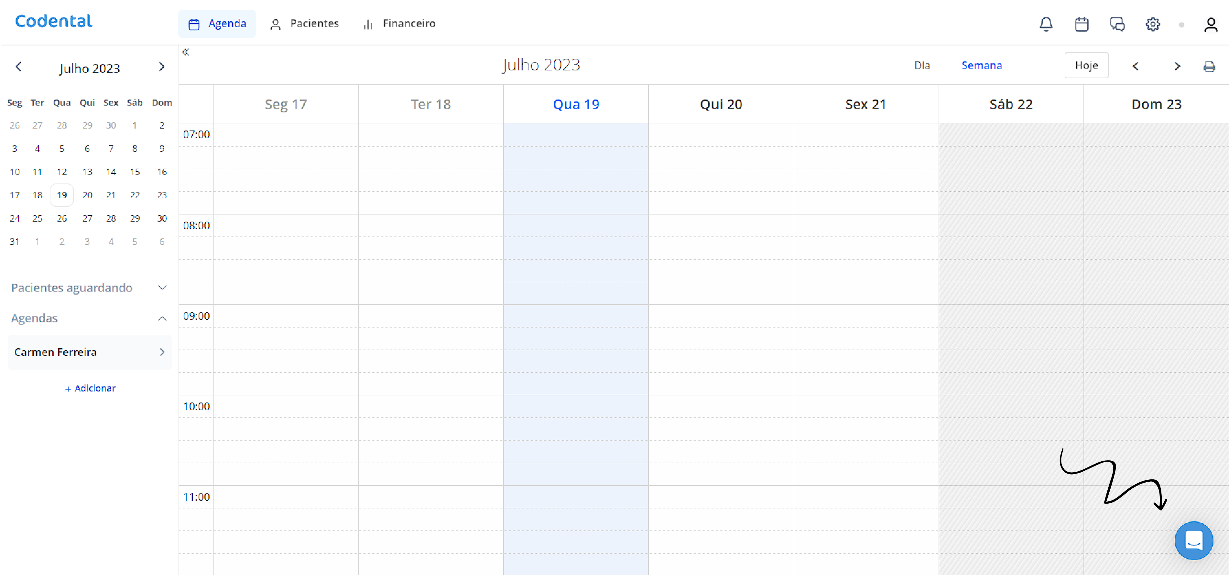This screenshot has height=575, width=1229.
Task: Collapse sidebar with double chevron icon
Action: pyautogui.click(x=186, y=52)
